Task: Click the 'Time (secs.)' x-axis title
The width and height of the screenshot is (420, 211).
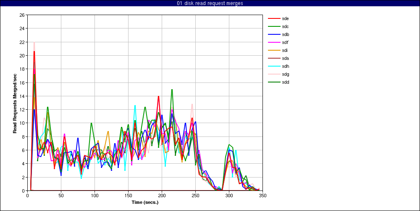Action: pos(145,203)
